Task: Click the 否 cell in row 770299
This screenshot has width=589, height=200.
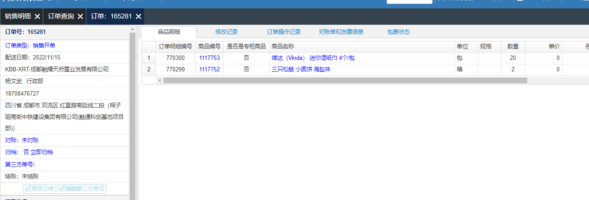Action: pyautogui.click(x=246, y=69)
